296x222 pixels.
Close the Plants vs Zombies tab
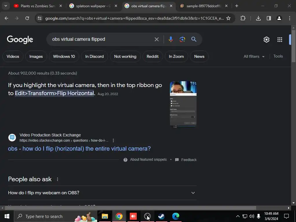pos(61,6)
